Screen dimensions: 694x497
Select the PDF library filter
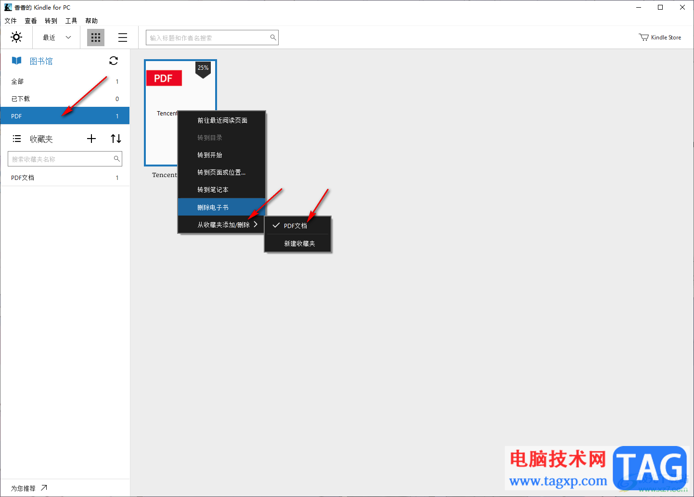coord(65,116)
